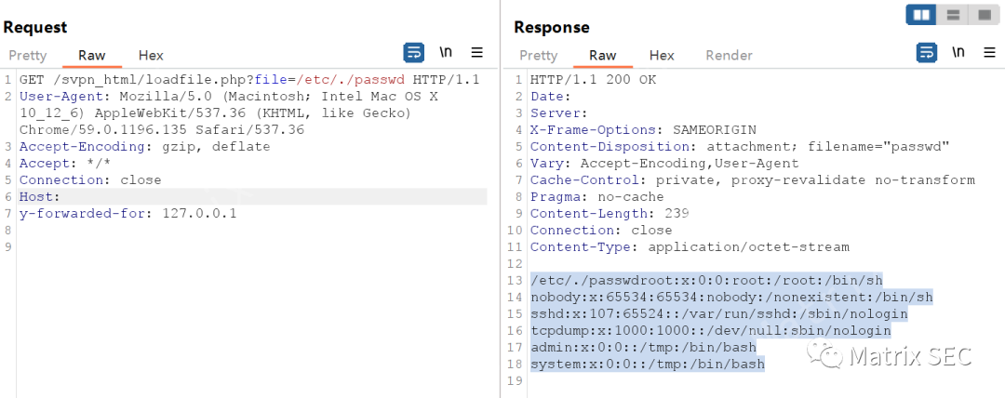Switch Request view to Hex tab

151,56
